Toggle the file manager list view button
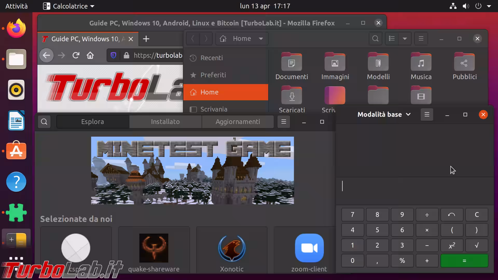 tap(392, 39)
